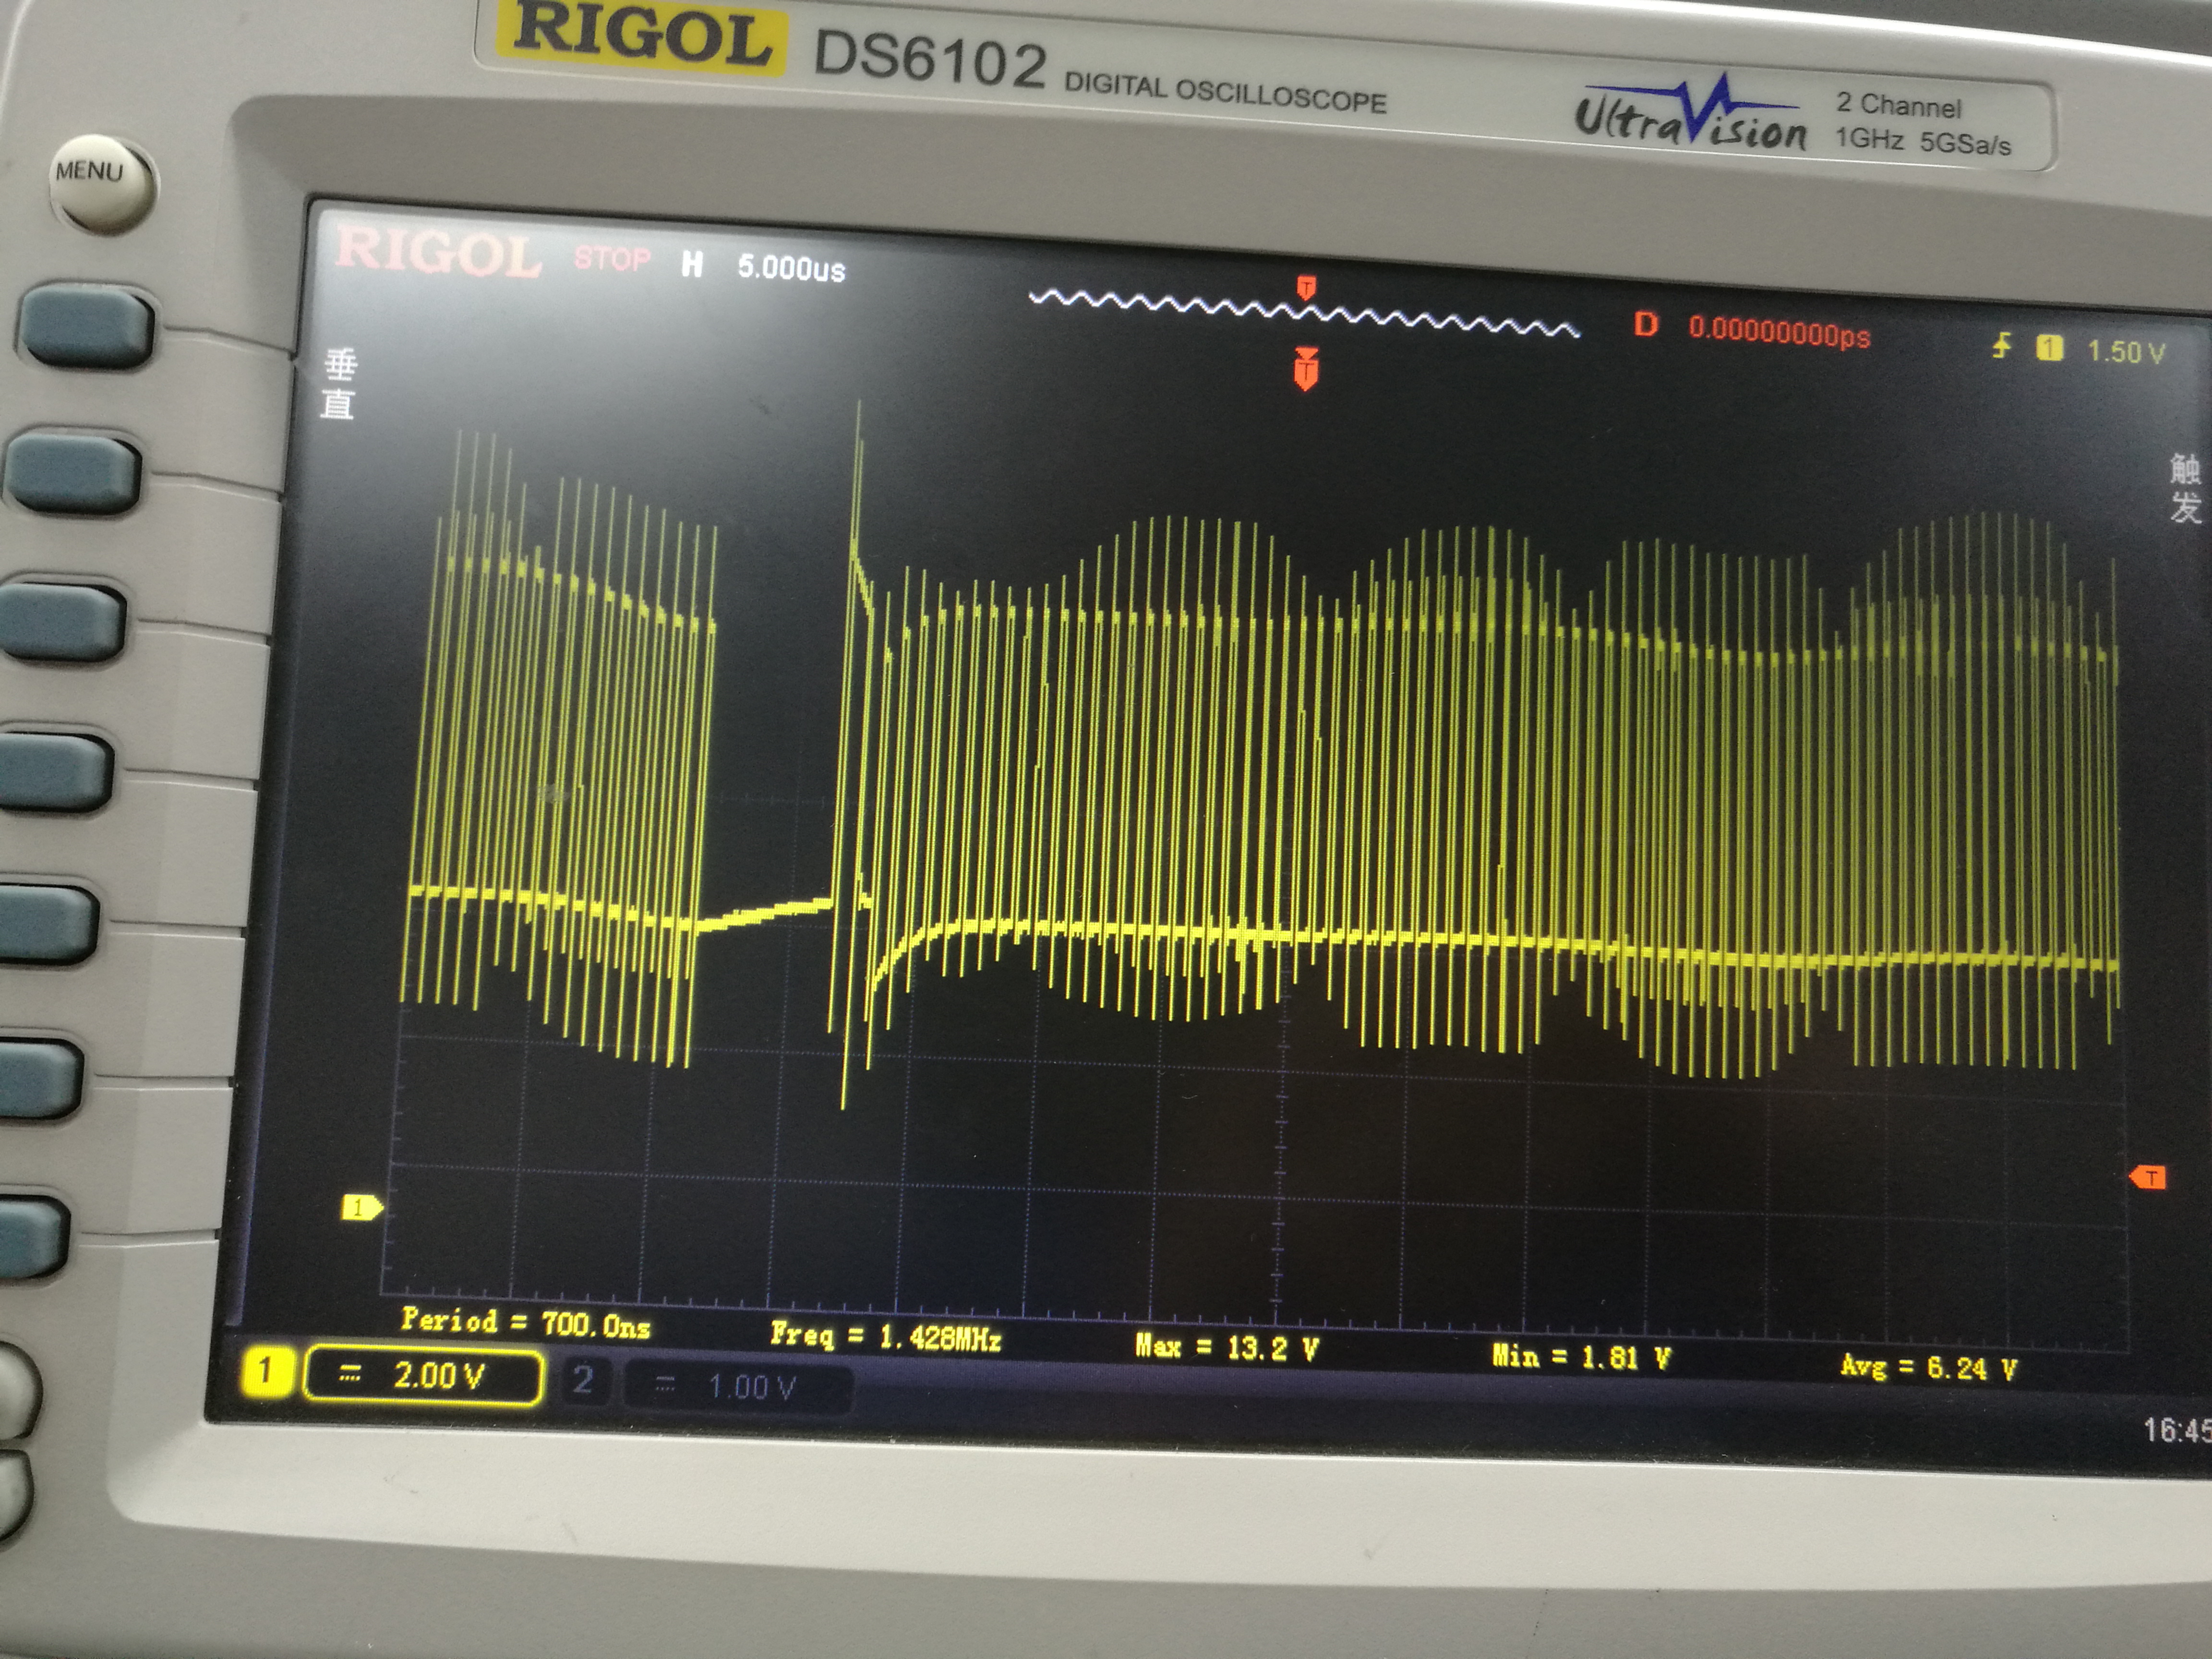Viewport: 2212px width, 1659px height.
Task: Click the Period = 700.0ns measurement
Action: [x=526, y=1324]
